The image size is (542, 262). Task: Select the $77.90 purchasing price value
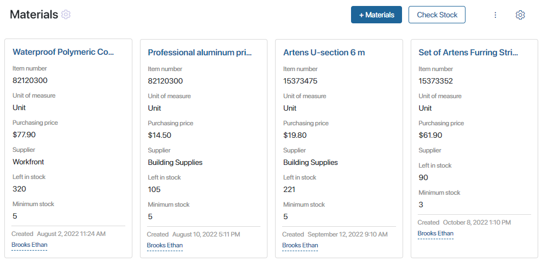(x=24, y=135)
